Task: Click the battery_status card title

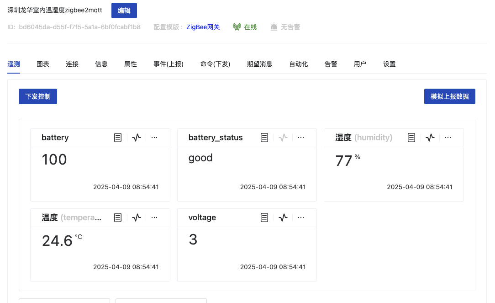Action: [216, 138]
